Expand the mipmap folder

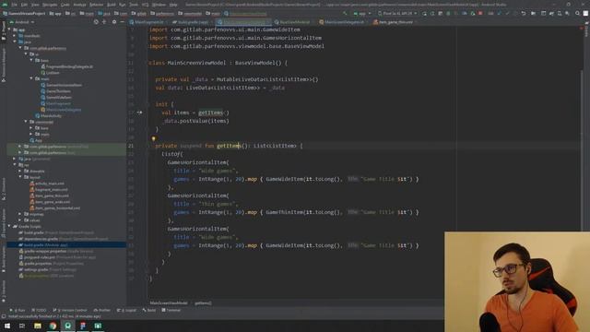click(x=20, y=214)
